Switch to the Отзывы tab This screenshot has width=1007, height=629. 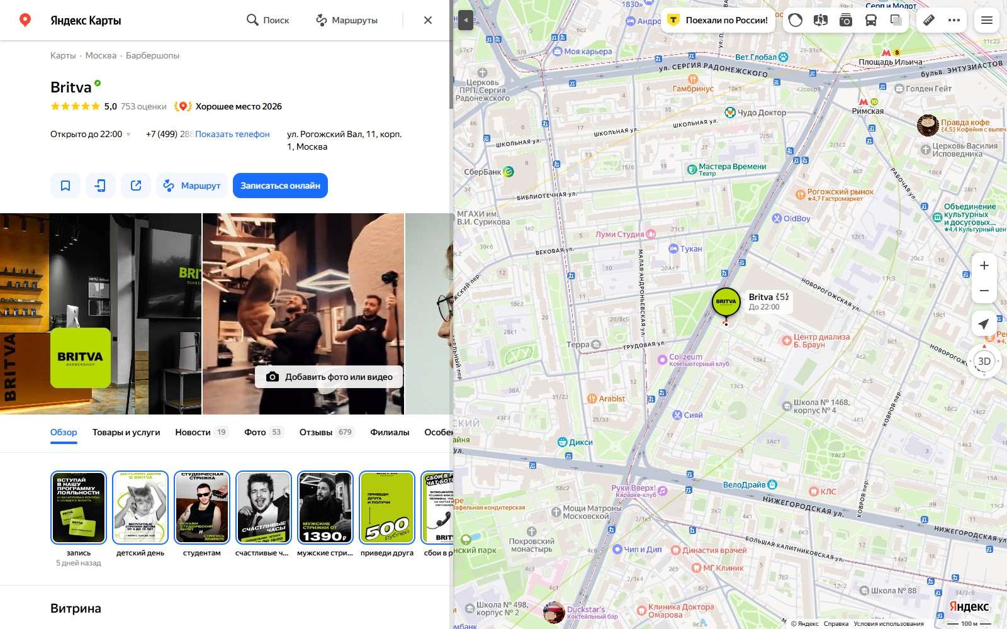tap(327, 432)
